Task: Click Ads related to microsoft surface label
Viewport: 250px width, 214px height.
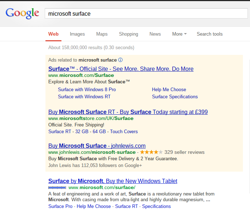Action: tap(83, 60)
